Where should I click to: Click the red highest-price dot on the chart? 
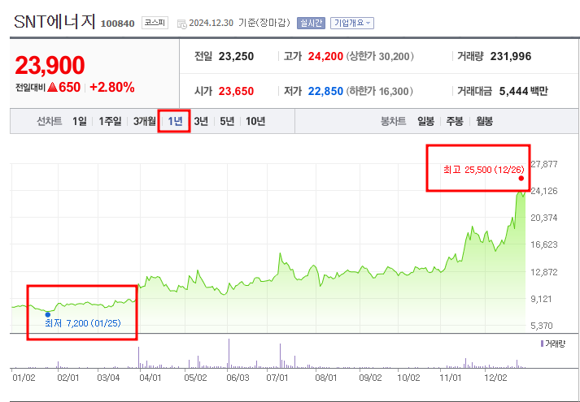[x=521, y=179]
